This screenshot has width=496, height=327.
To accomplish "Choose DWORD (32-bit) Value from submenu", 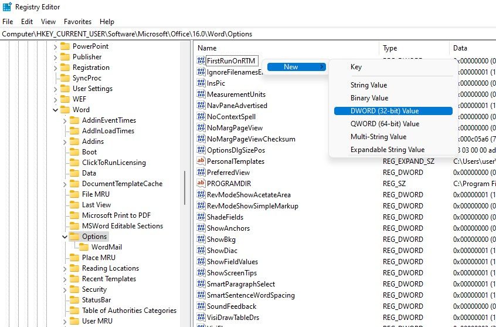I will tap(393, 111).
